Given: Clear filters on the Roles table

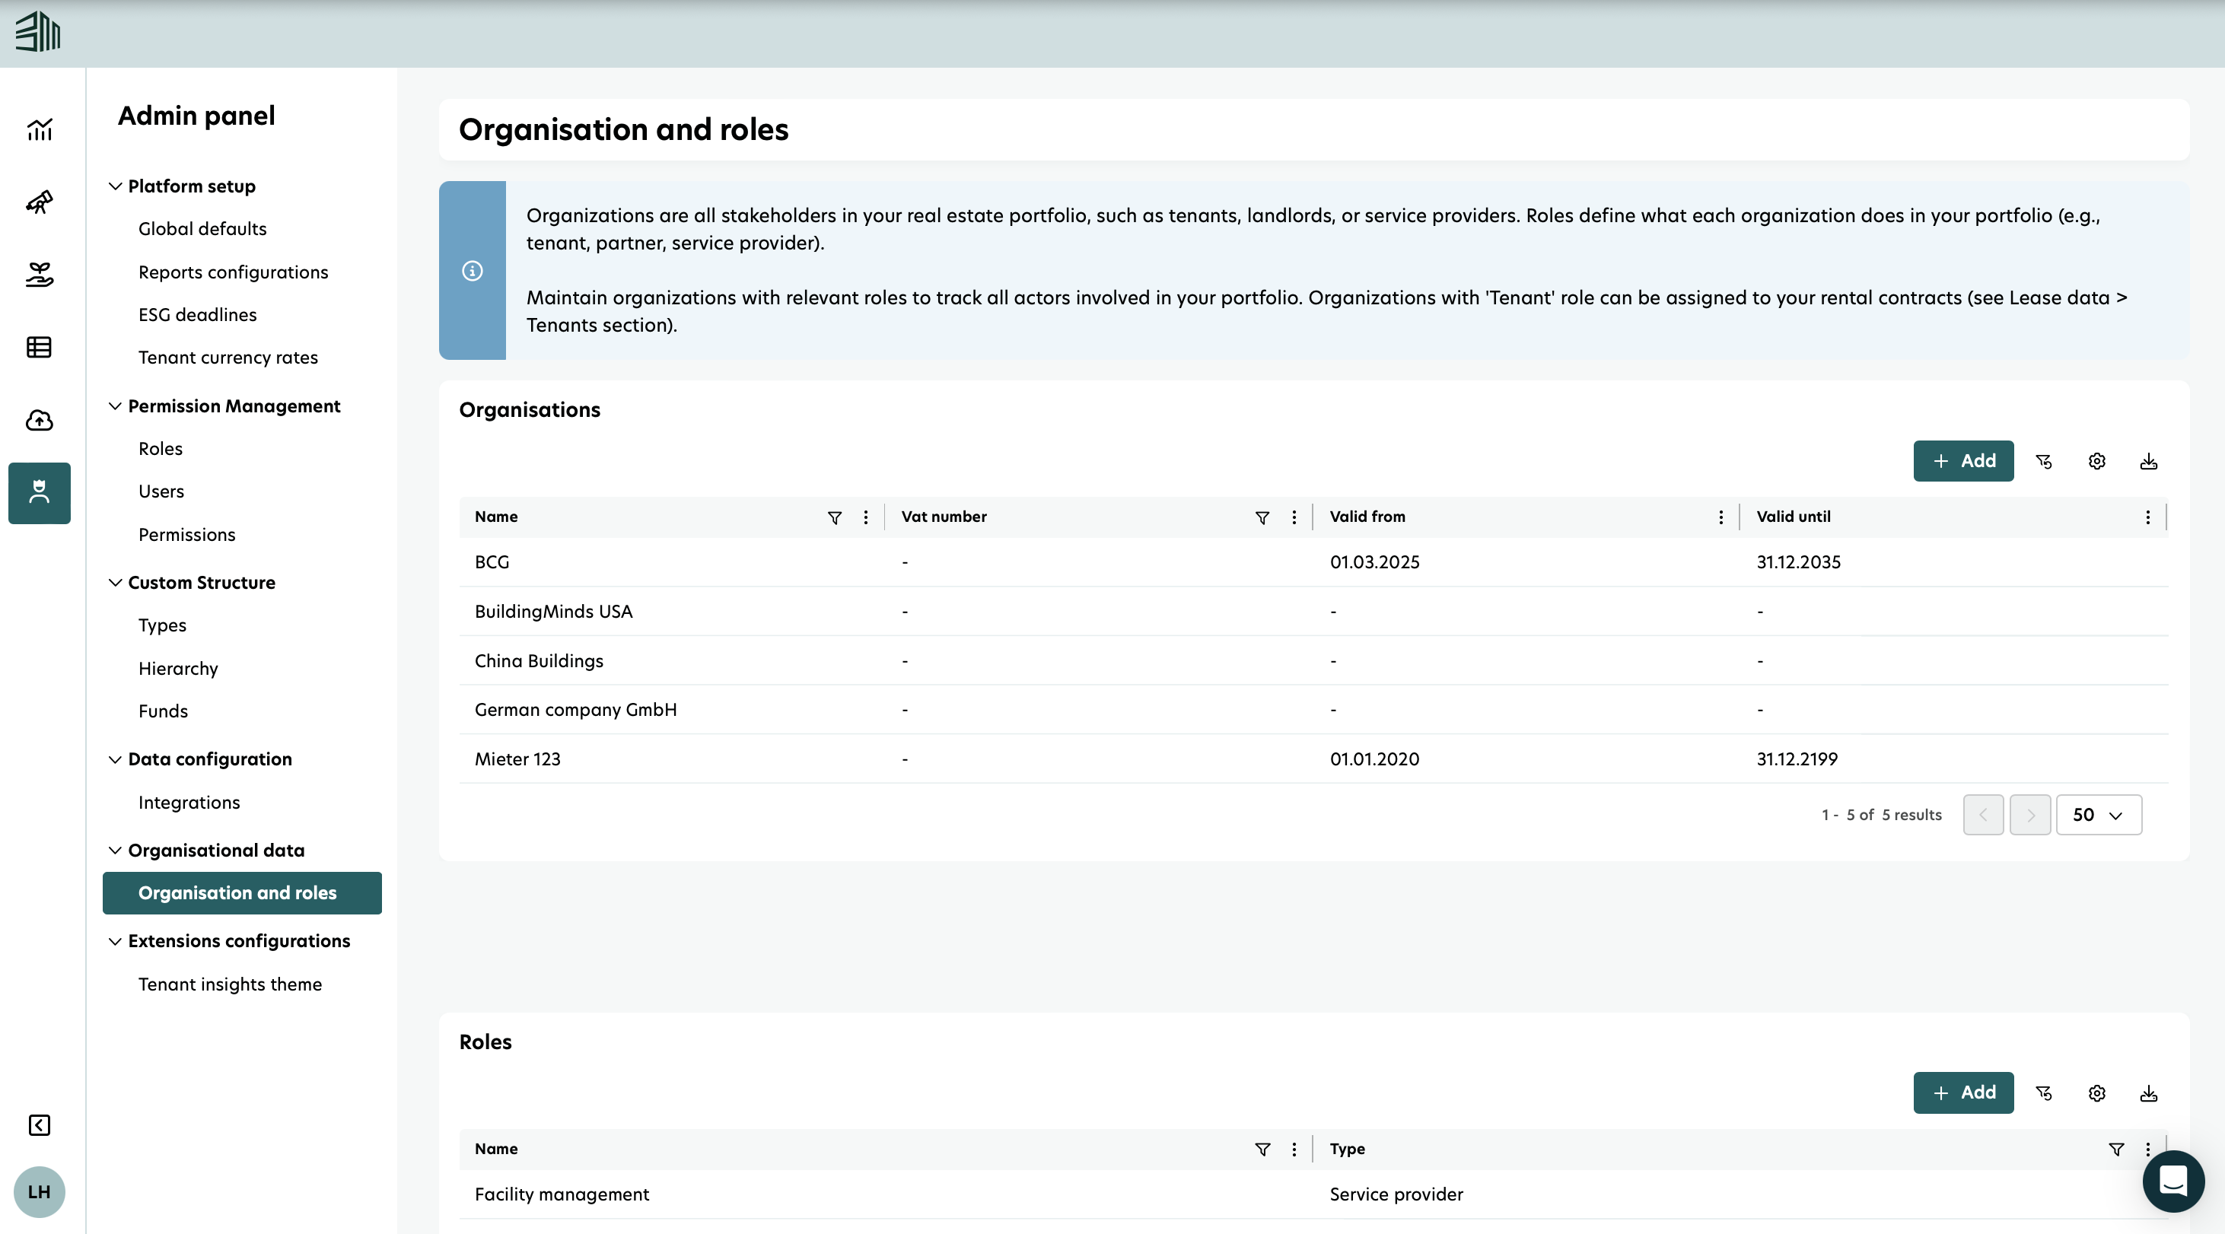Looking at the screenshot, I should [2044, 1093].
